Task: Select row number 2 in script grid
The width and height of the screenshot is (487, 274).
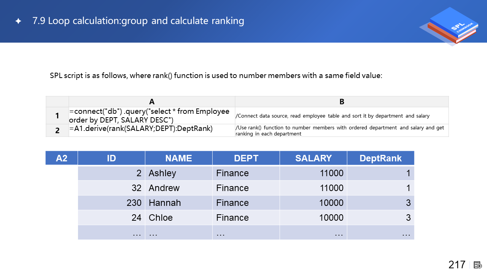Action: coord(57,130)
